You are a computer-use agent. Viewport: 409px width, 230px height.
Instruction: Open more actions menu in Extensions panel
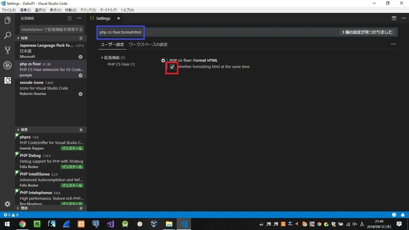tap(79, 18)
